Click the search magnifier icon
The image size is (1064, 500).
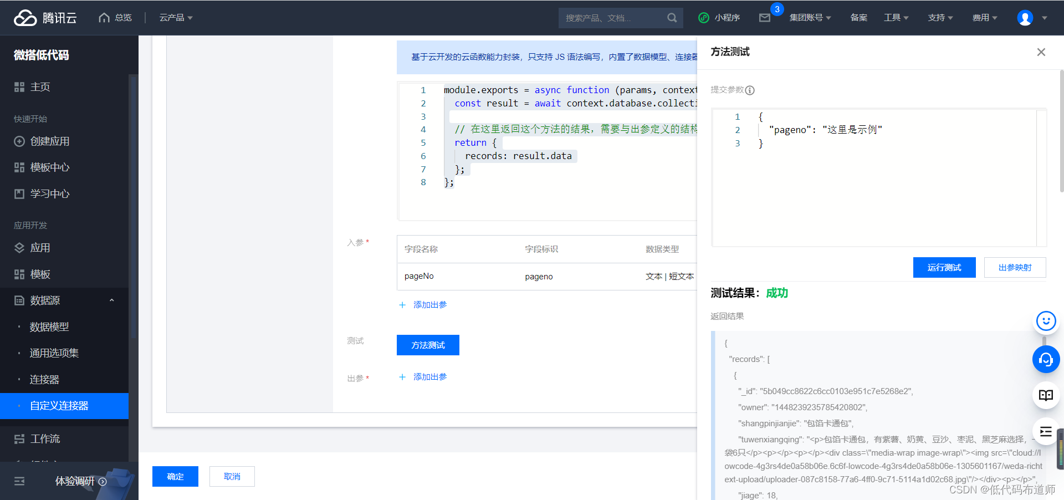click(x=672, y=18)
